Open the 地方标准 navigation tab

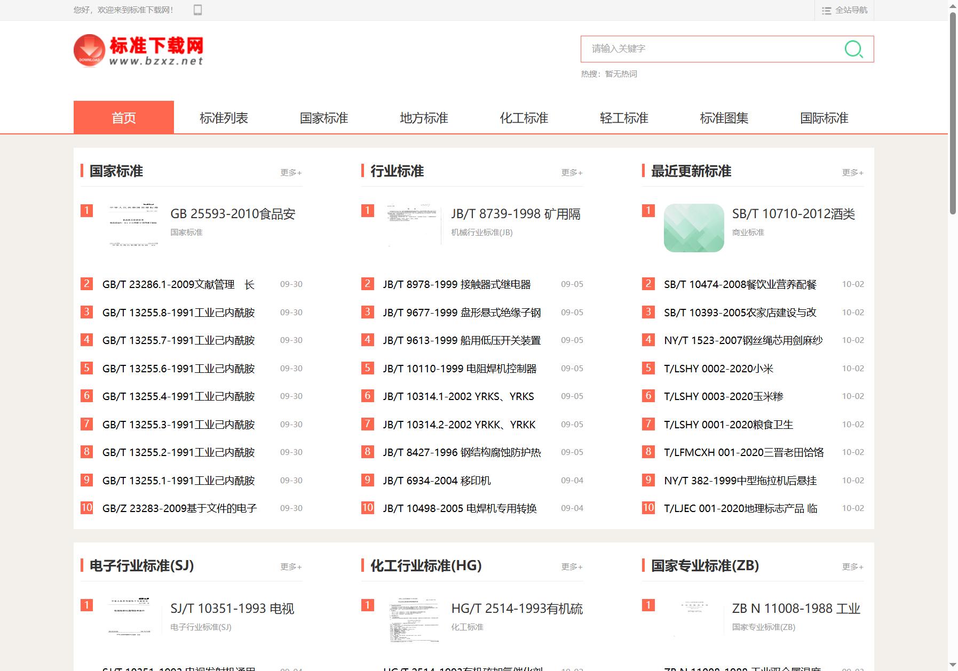pyautogui.click(x=424, y=117)
